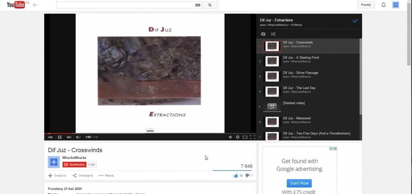Select Dif Juz - A Starting Point
The height and width of the screenshot is (194, 412).
pyautogui.click(x=308, y=61)
